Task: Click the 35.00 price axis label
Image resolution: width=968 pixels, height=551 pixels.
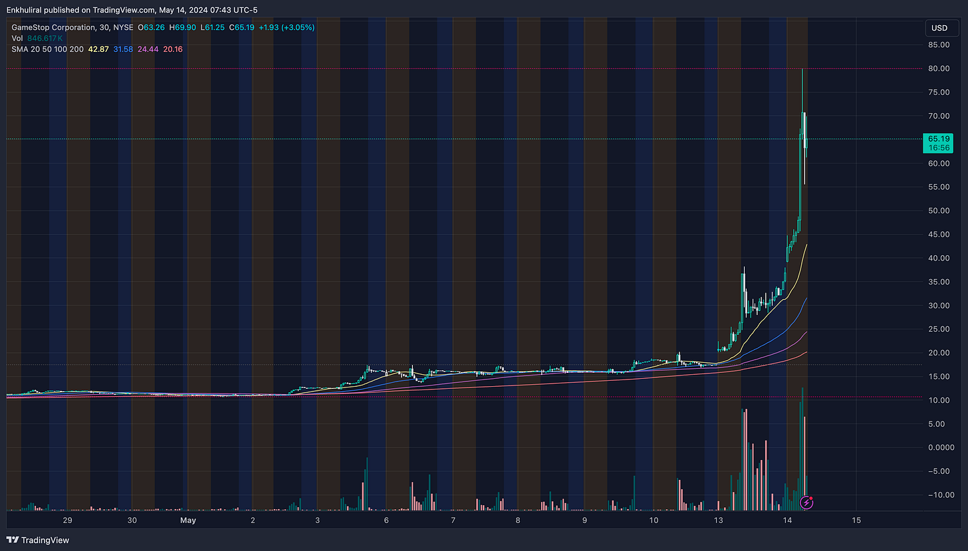Action: 939,282
